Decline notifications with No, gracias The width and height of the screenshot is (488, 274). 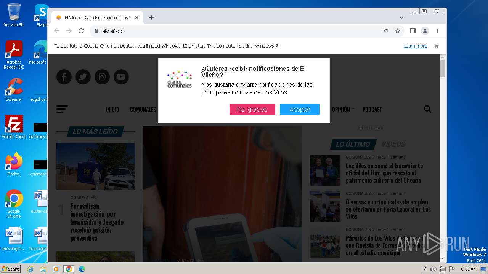coord(252,109)
